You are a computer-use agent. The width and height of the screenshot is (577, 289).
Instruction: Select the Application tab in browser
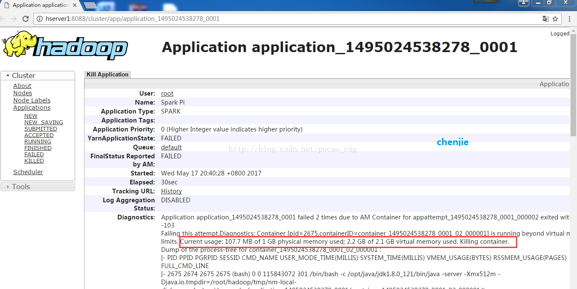click(41, 5)
